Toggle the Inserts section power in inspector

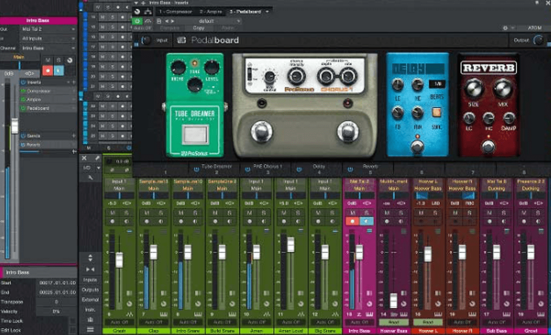23,82
